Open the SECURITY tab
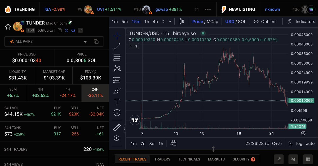Screen dimensions: 318x166 244,159
